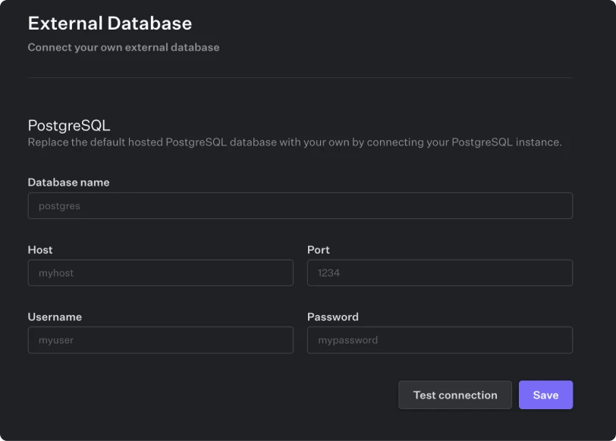Click the purple Save button on the right
Viewport: 616px width, 441px height.
[545, 395]
